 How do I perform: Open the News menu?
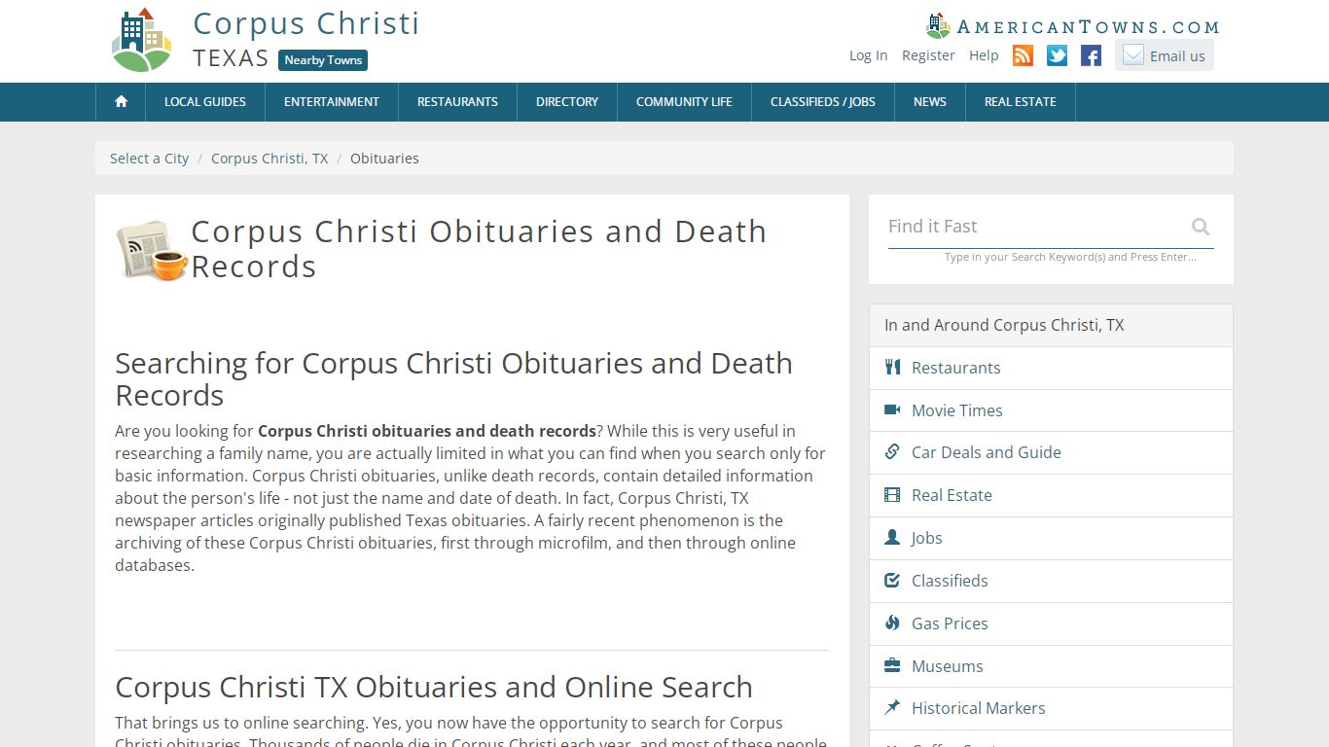930,101
